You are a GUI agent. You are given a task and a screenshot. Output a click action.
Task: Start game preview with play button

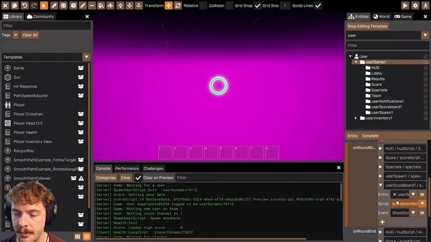click(405, 5)
